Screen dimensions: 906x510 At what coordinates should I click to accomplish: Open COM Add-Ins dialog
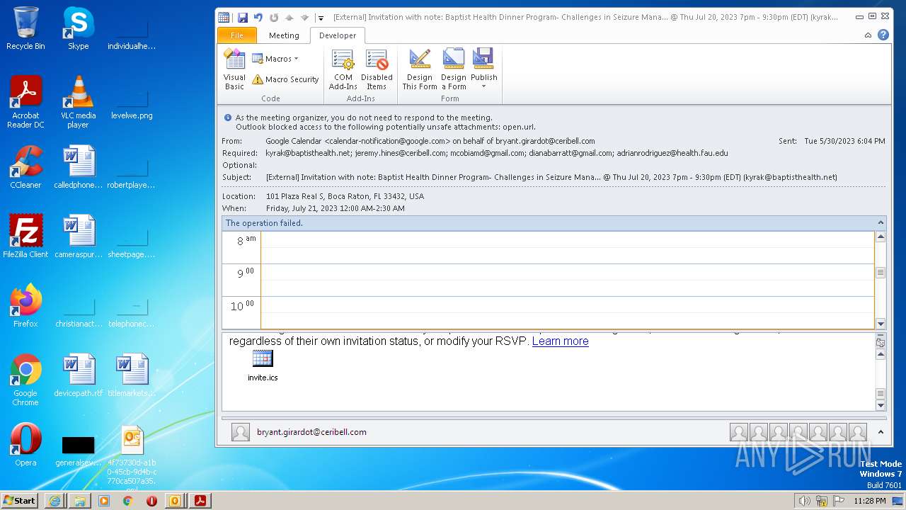click(343, 69)
